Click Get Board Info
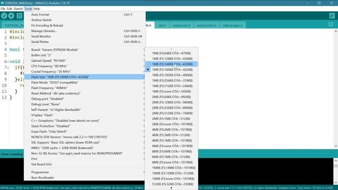 point(84,164)
